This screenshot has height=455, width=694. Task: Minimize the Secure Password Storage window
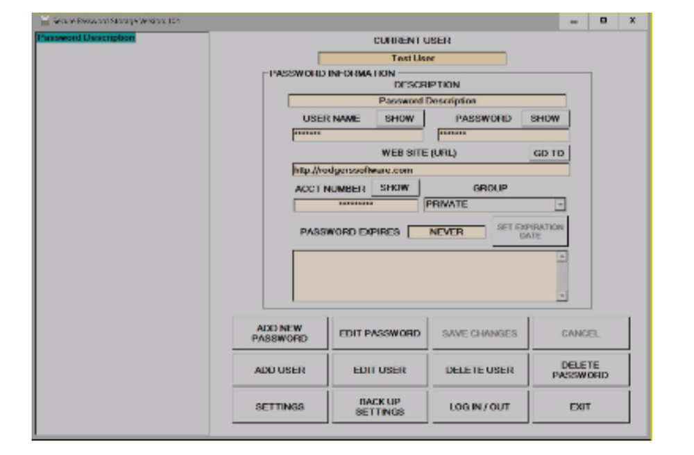click(574, 22)
